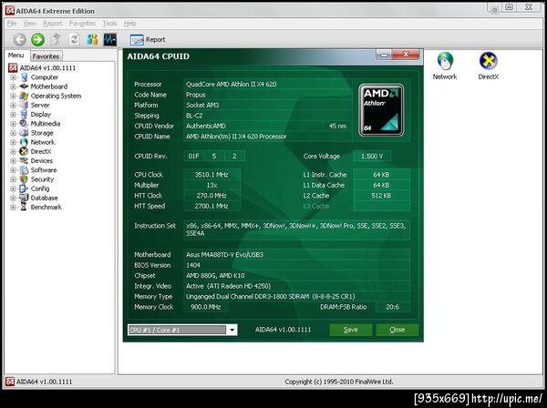The width and height of the screenshot is (547, 408).
Task: Click the Report toolbar button
Action: pos(148,40)
